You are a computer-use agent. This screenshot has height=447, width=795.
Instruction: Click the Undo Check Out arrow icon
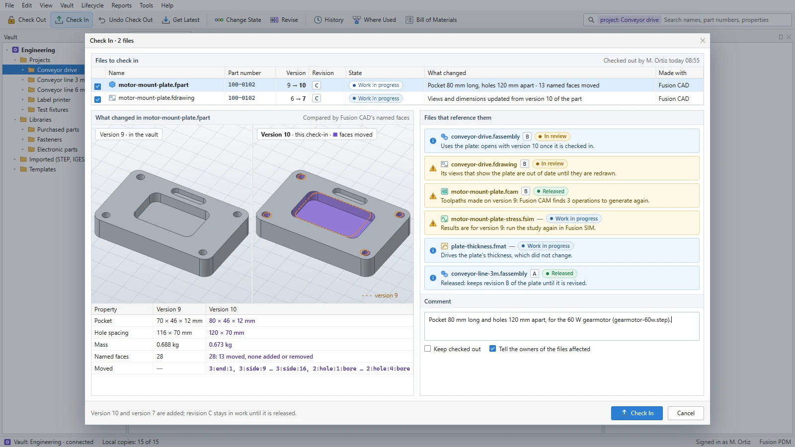coord(102,20)
